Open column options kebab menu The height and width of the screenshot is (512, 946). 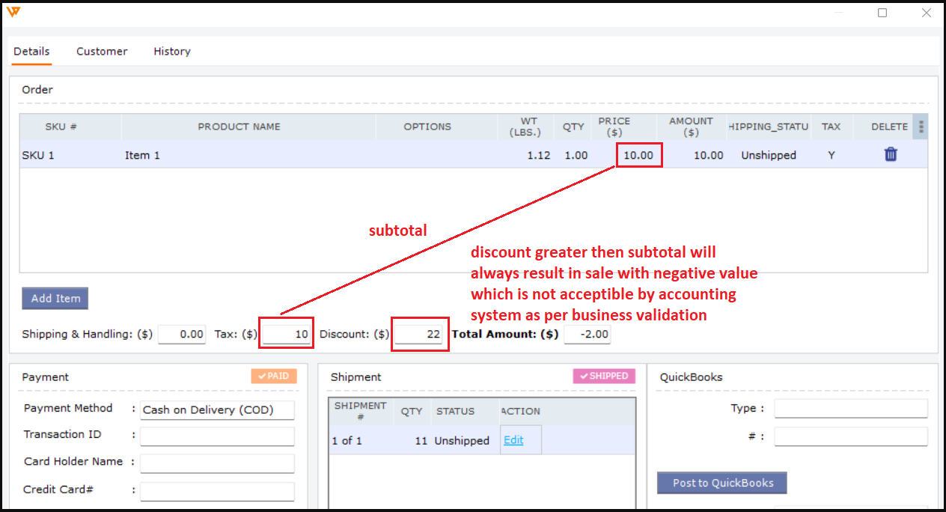tap(921, 127)
